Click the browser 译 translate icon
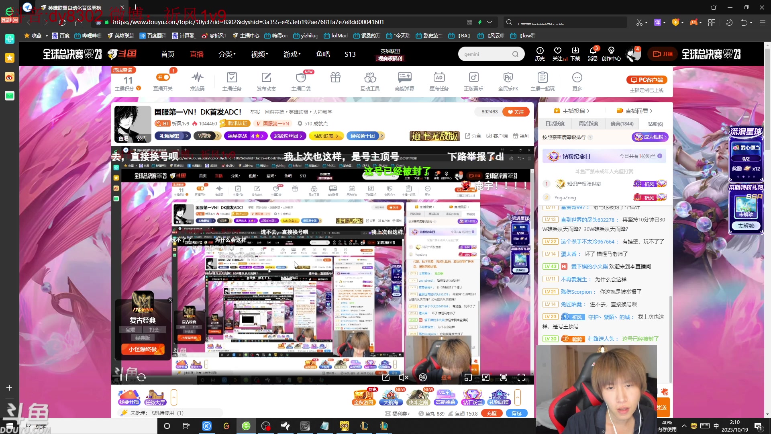Image resolution: width=771 pixels, height=434 pixels. pyautogui.click(x=657, y=23)
